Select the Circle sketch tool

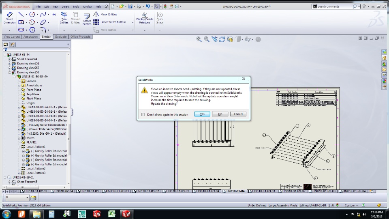(x=32, y=15)
